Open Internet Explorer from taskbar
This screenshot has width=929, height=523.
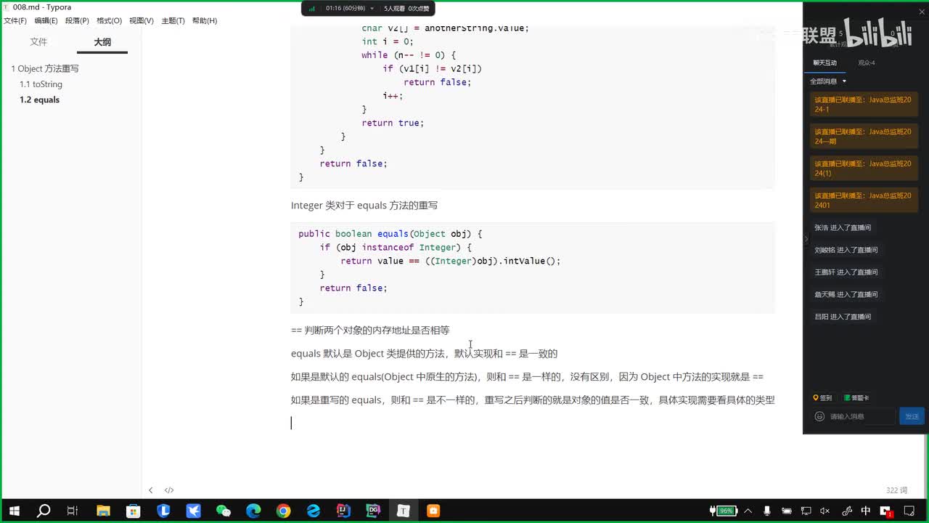tap(314, 511)
